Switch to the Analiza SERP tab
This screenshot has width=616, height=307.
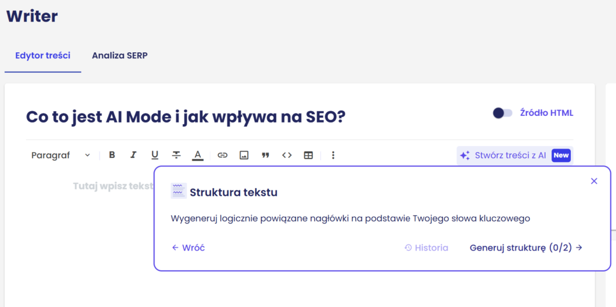120,56
